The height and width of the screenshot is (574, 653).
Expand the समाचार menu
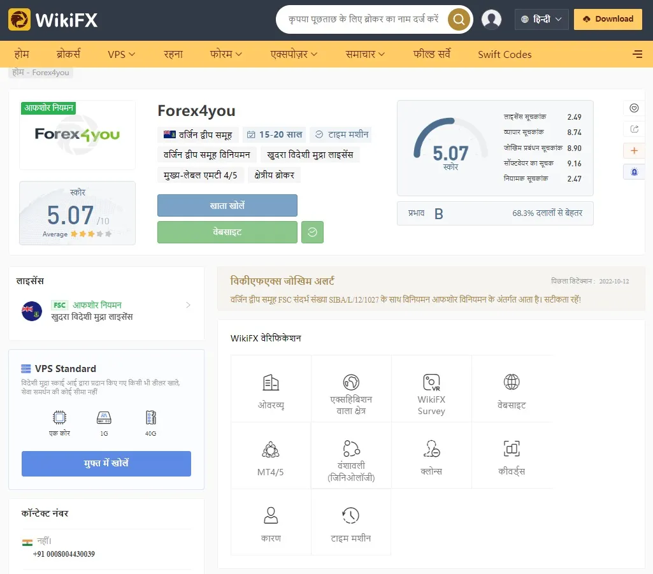pos(365,54)
